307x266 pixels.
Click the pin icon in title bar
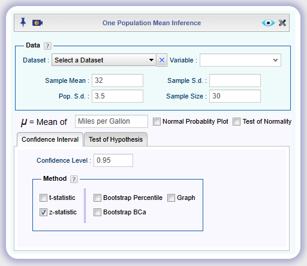coord(23,22)
